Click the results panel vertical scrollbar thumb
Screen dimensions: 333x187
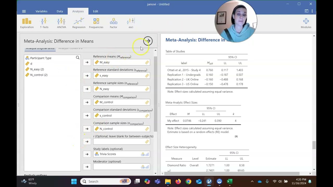pos(314,145)
